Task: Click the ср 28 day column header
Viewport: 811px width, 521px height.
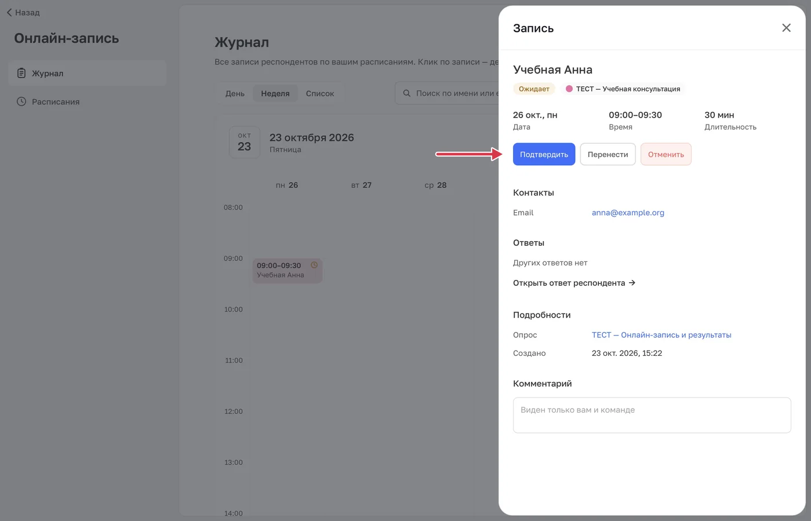Action: (x=435, y=185)
